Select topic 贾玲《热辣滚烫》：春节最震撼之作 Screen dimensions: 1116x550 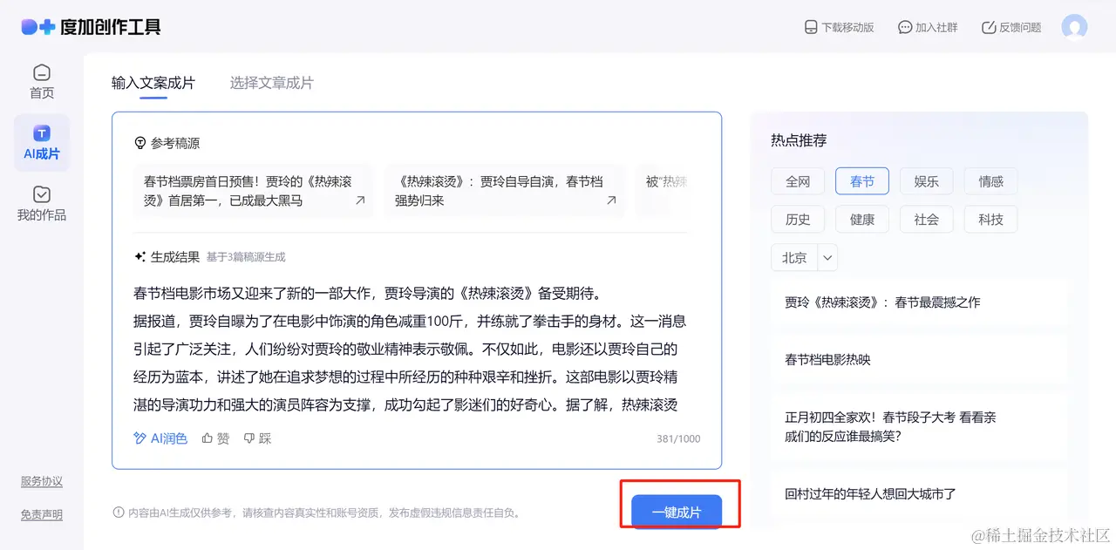[x=918, y=302]
